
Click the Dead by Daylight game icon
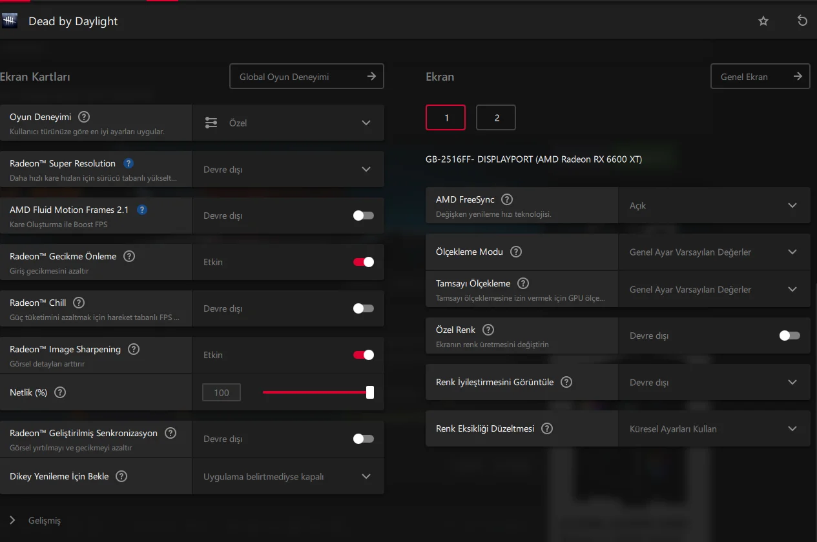[x=10, y=21]
